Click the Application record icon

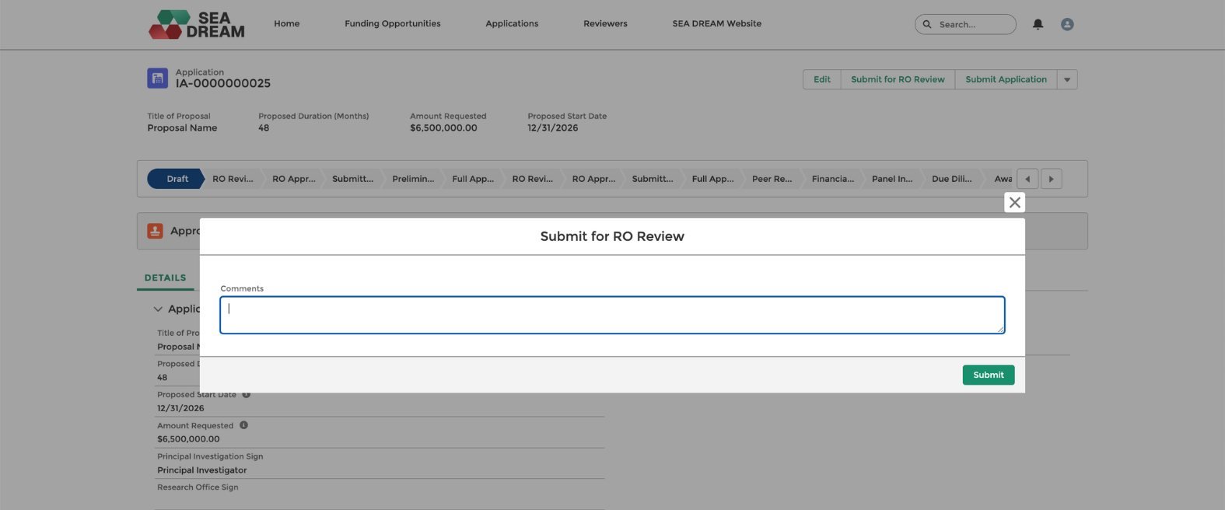(157, 78)
